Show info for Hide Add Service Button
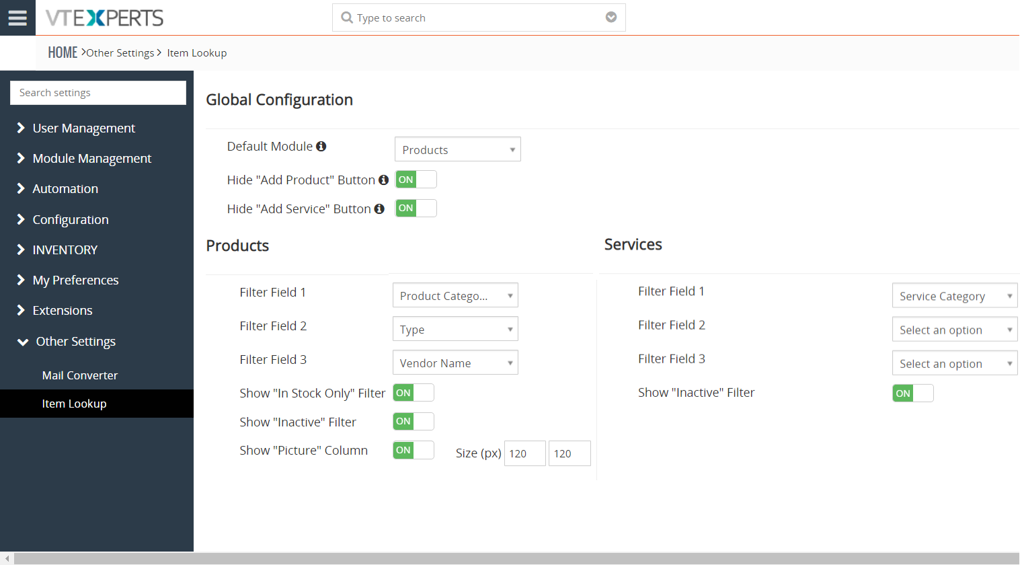This screenshot has width=1020, height=565. pos(379,209)
